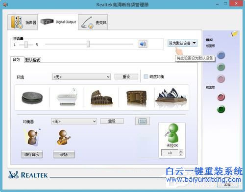This screenshot has width=245, height=192.
Task: Adjust the L/R balance slider
Action: tap(26, 45)
